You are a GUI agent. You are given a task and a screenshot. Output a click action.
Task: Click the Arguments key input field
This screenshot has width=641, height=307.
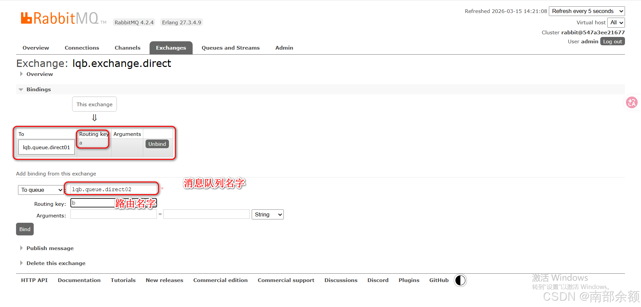click(x=114, y=214)
